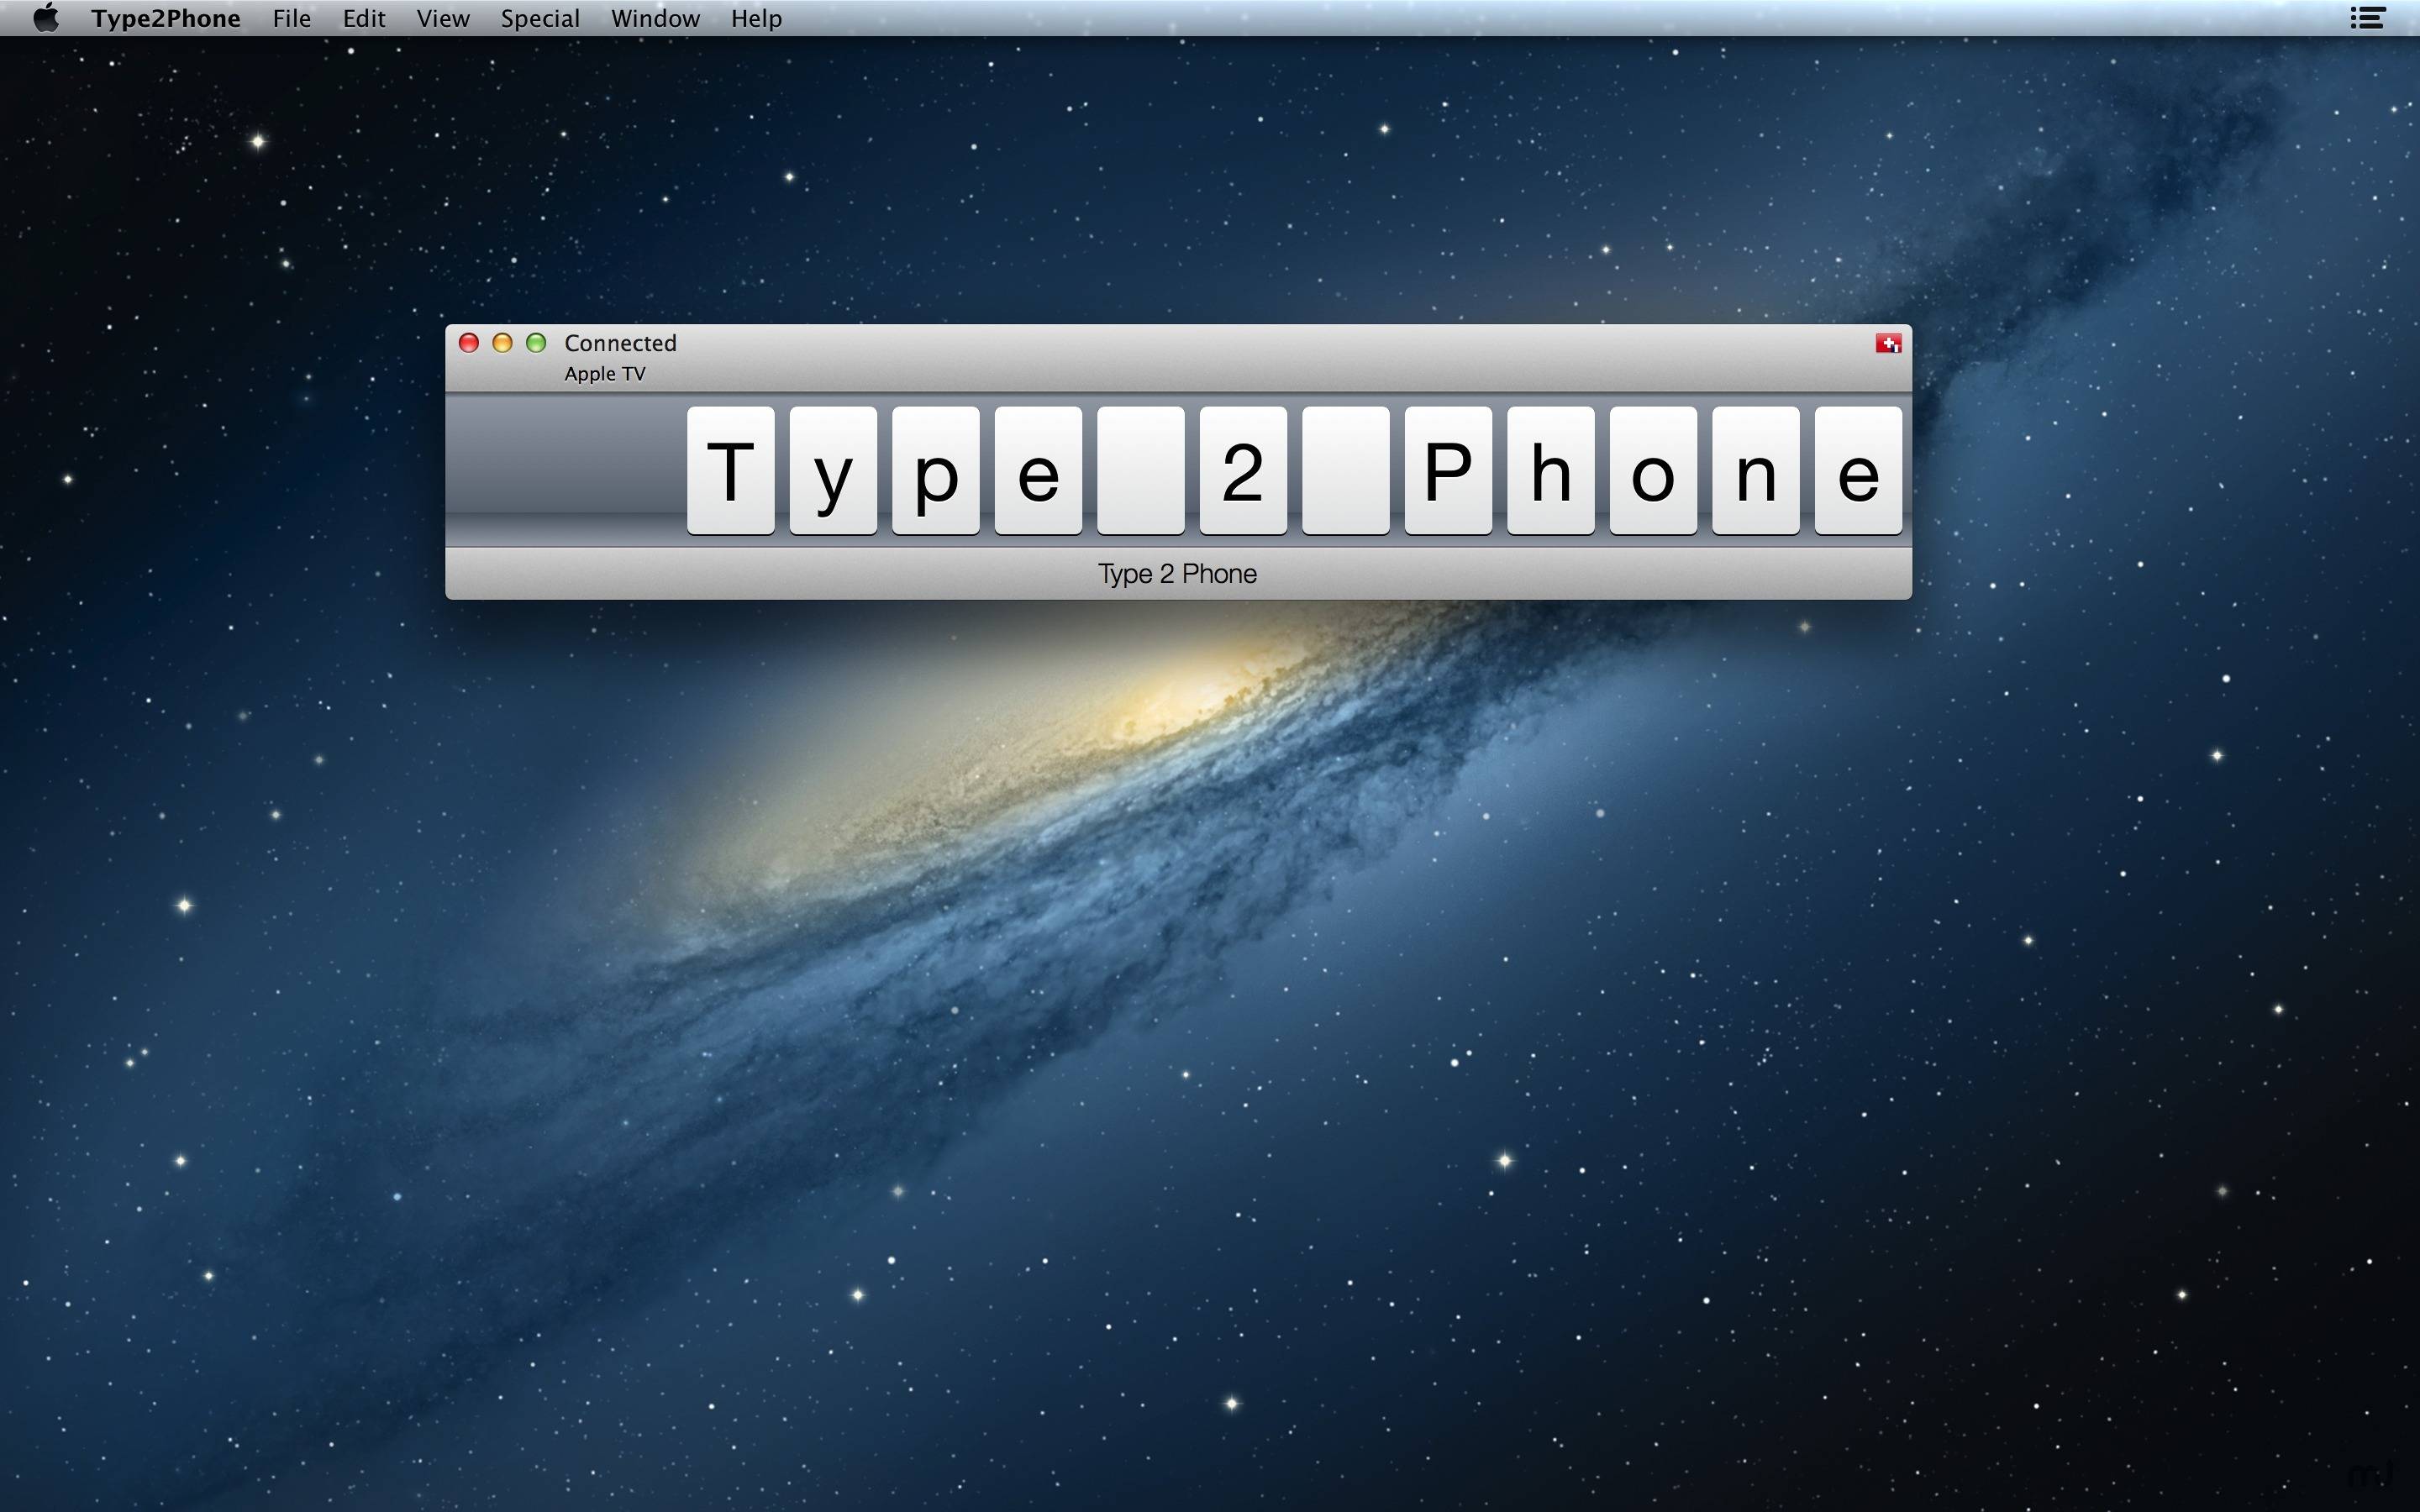Open the Notification Center icon
This screenshot has height=1512, width=2420.
coord(2367,18)
